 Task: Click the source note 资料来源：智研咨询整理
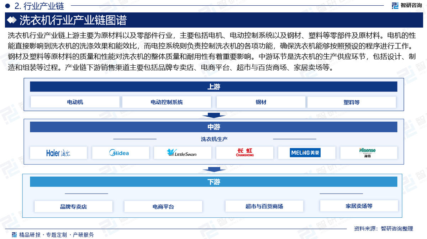pyautogui.click(x=384, y=229)
